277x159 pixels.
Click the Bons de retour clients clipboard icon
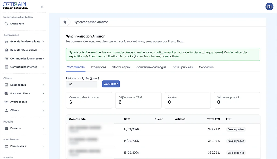[x=6, y=50]
